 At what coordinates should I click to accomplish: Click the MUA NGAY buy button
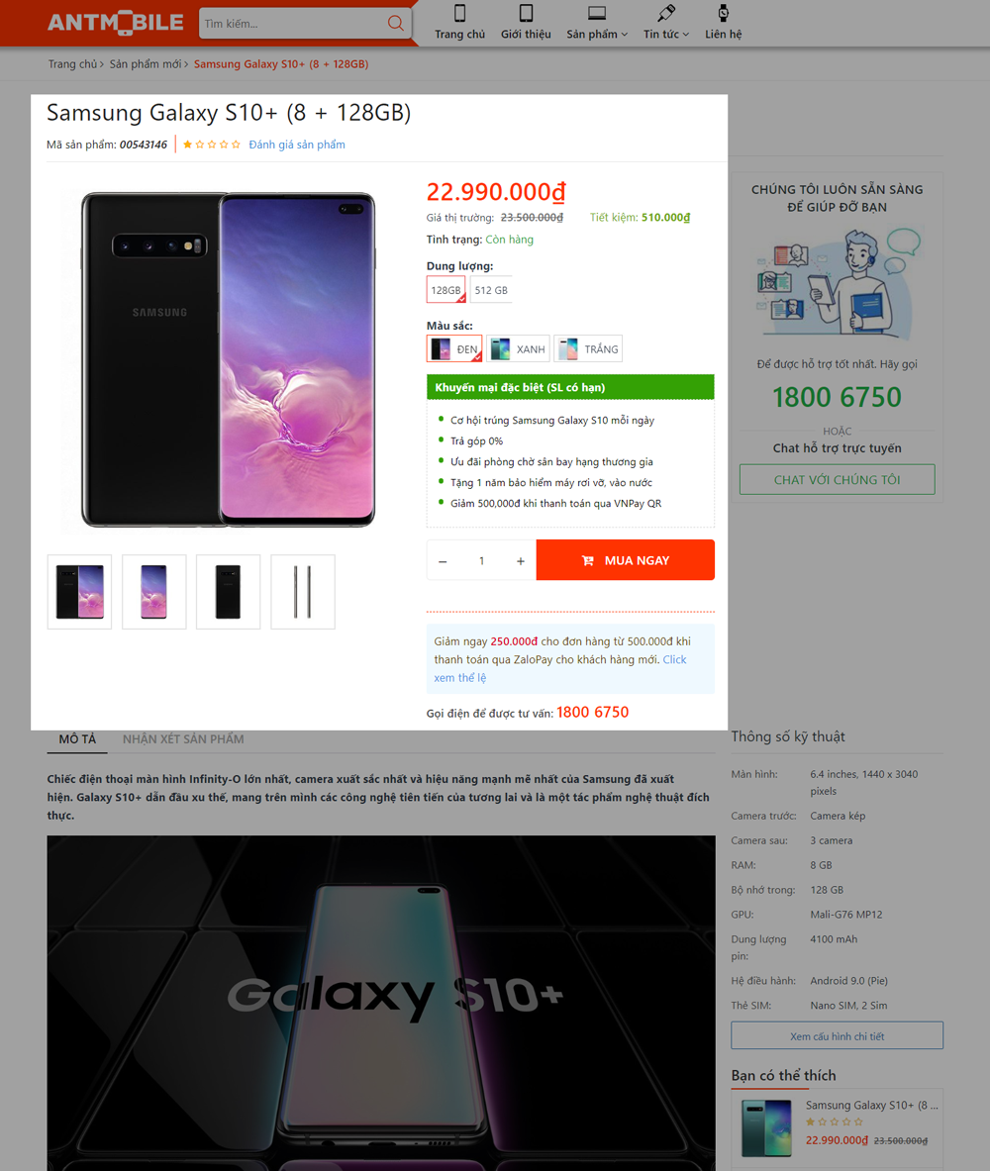(626, 560)
